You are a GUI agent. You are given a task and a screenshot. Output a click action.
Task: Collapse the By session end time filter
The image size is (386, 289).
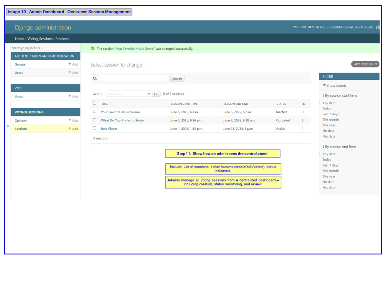[x=339, y=146]
